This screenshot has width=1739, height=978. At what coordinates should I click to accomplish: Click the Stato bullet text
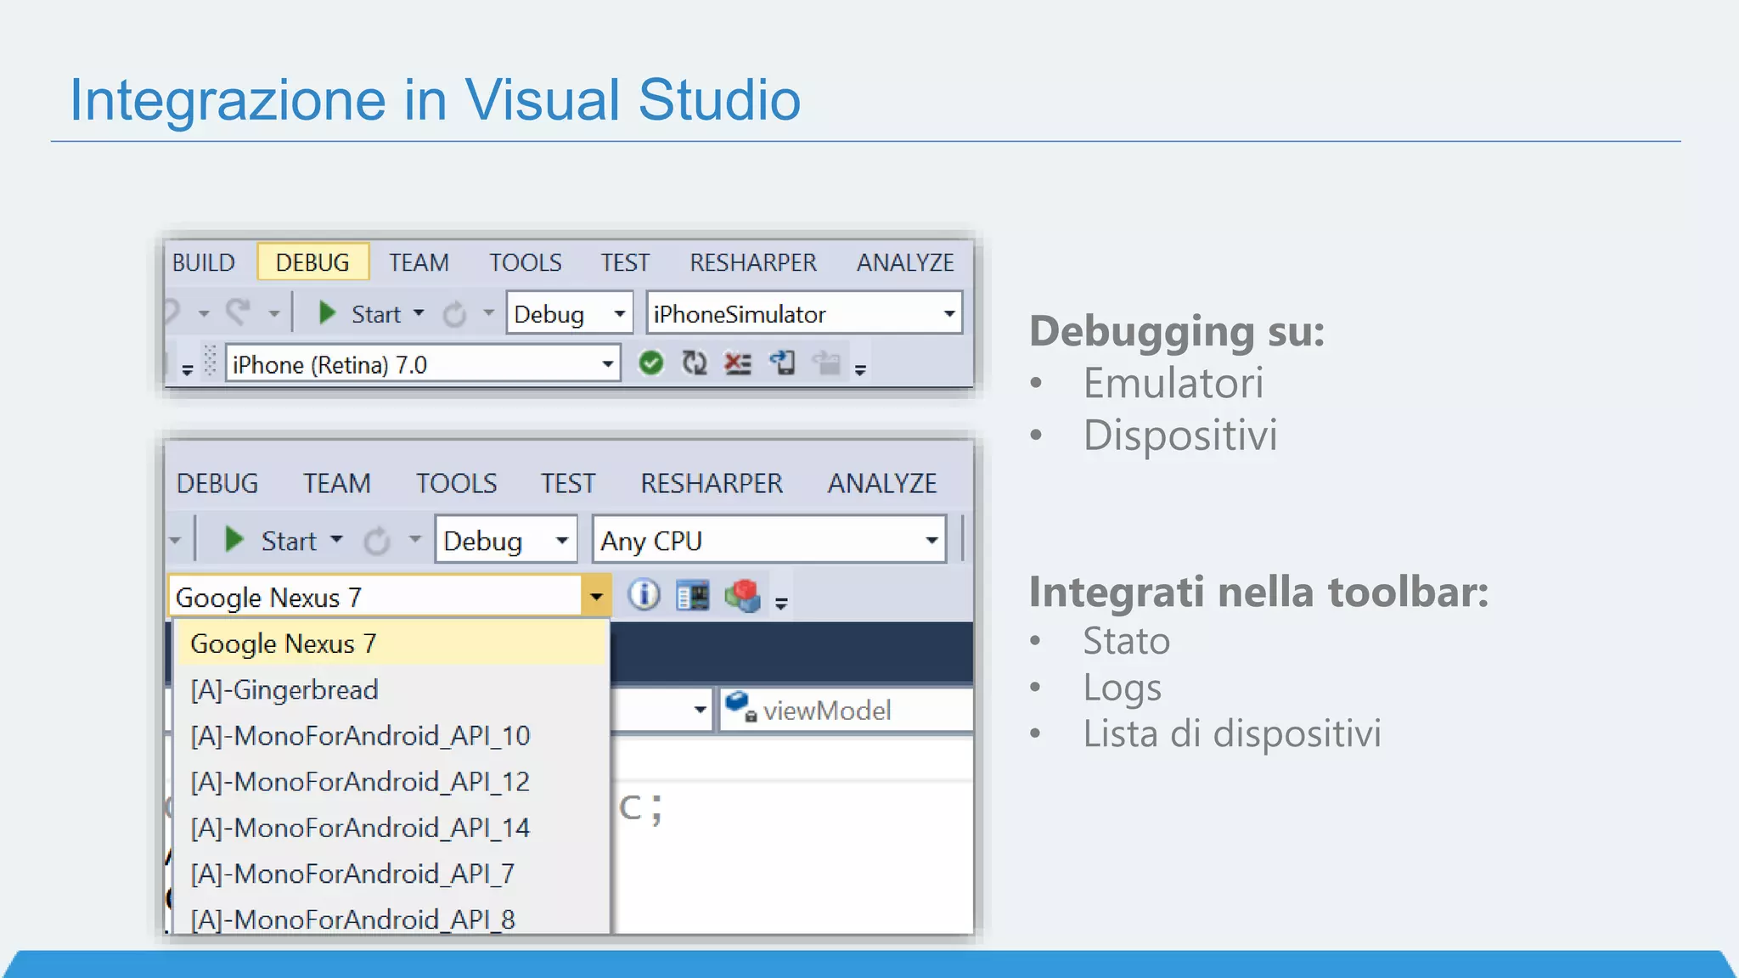click(1126, 641)
